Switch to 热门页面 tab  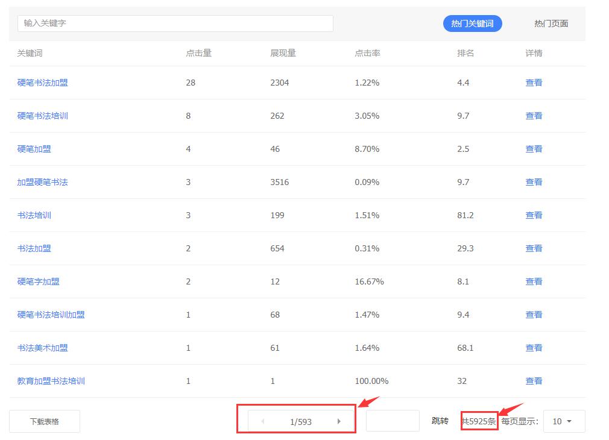551,24
